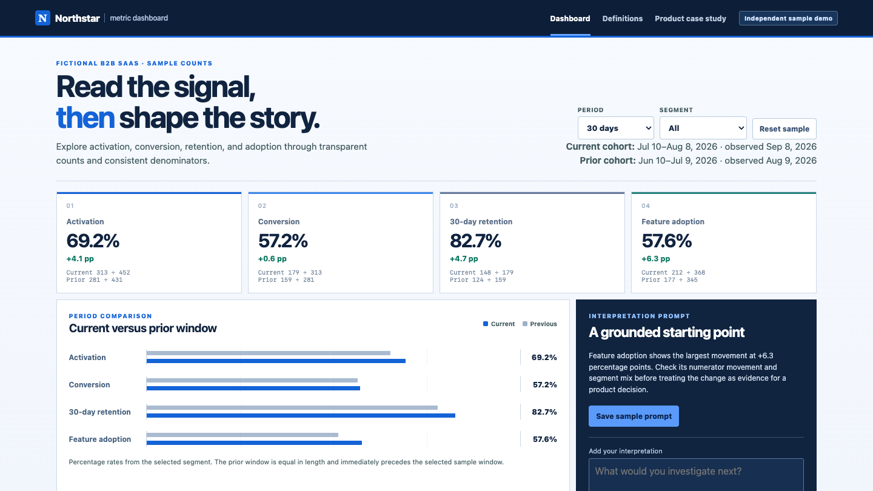This screenshot has height=491, width=873.
Task: Click 'Prior 281 ÷ 431' count text
Action: (95, 280)
